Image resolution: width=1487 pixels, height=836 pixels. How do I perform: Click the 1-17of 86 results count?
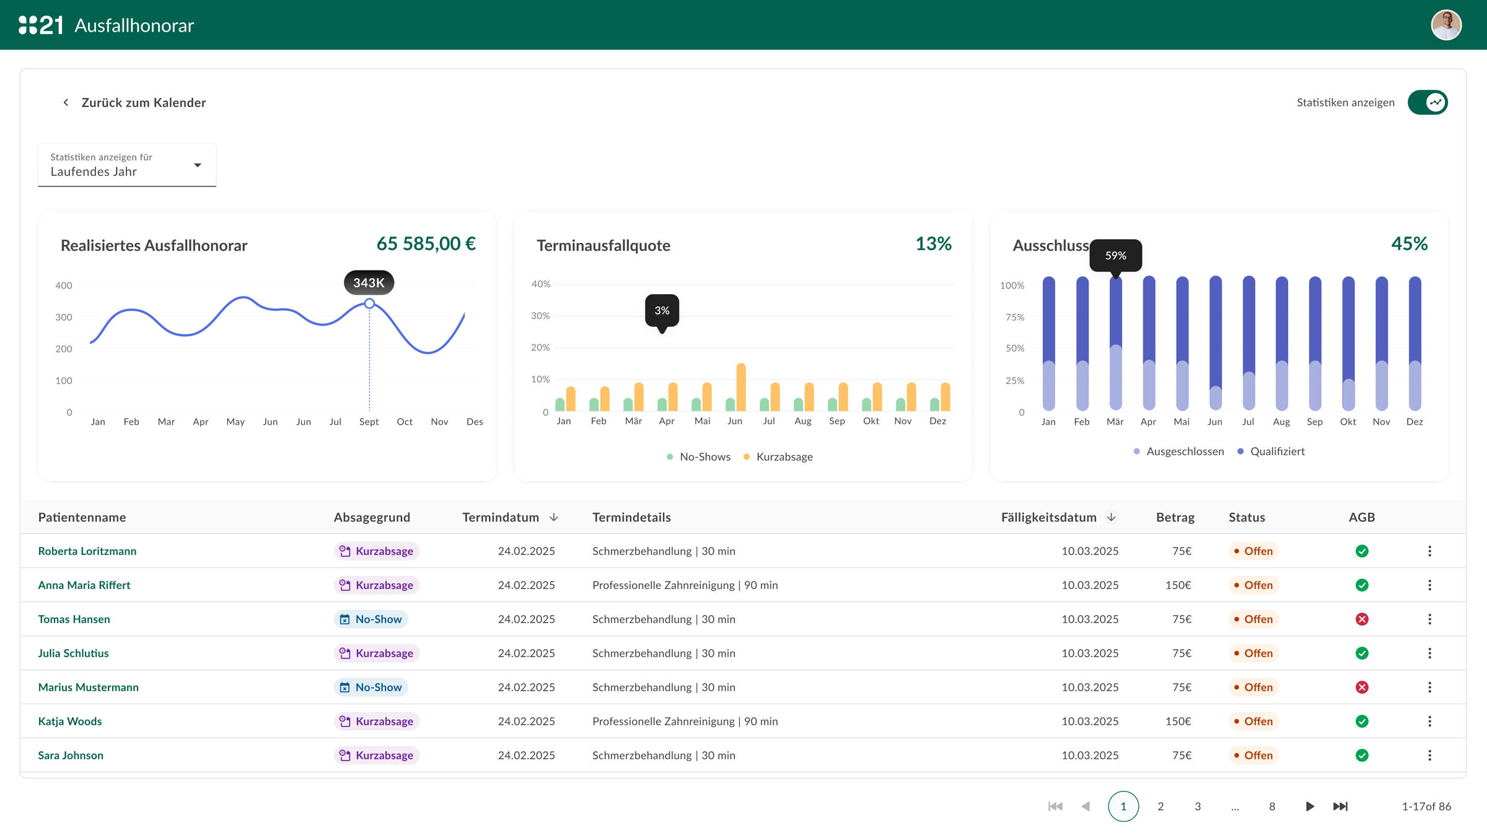tap(1426, 806)
